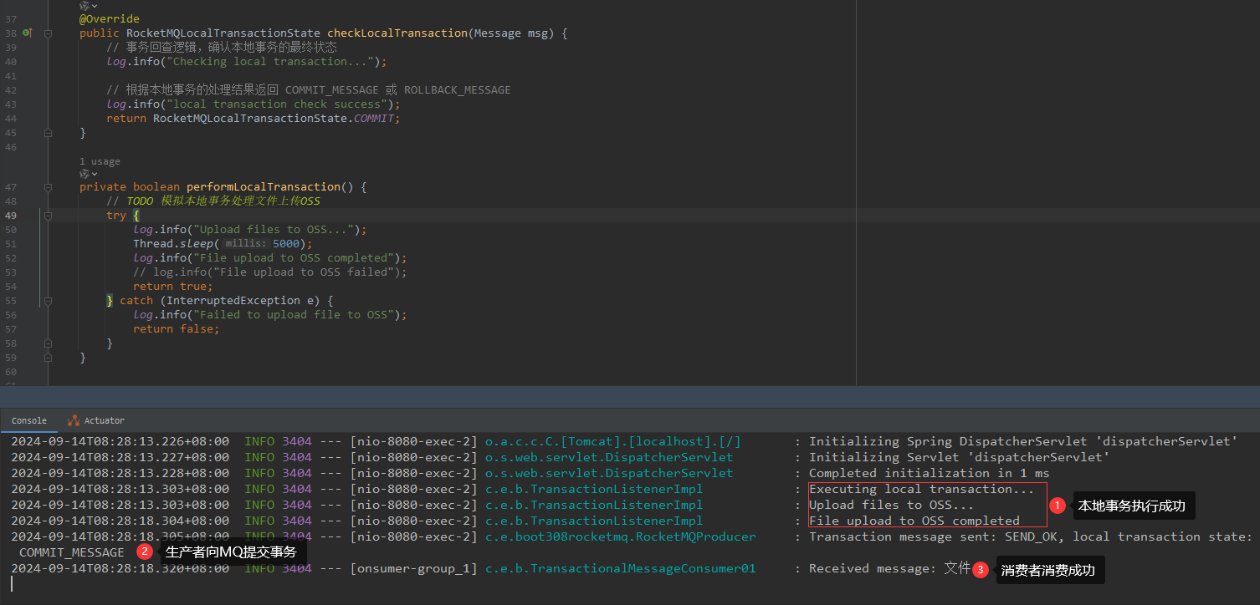Collapse the performLocalTransaction method at line 47

click(48, 187)
